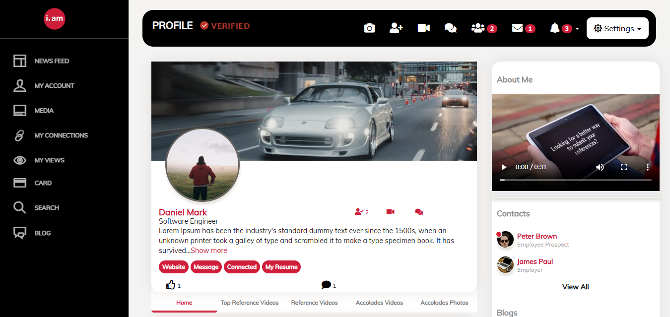This screenshot has height=317, width=670.
Task: Click the car cover banner image
Action: coord(314,111)
